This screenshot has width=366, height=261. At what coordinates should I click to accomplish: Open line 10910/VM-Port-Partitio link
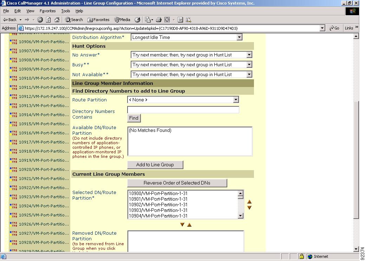click(x=44, y=78)
